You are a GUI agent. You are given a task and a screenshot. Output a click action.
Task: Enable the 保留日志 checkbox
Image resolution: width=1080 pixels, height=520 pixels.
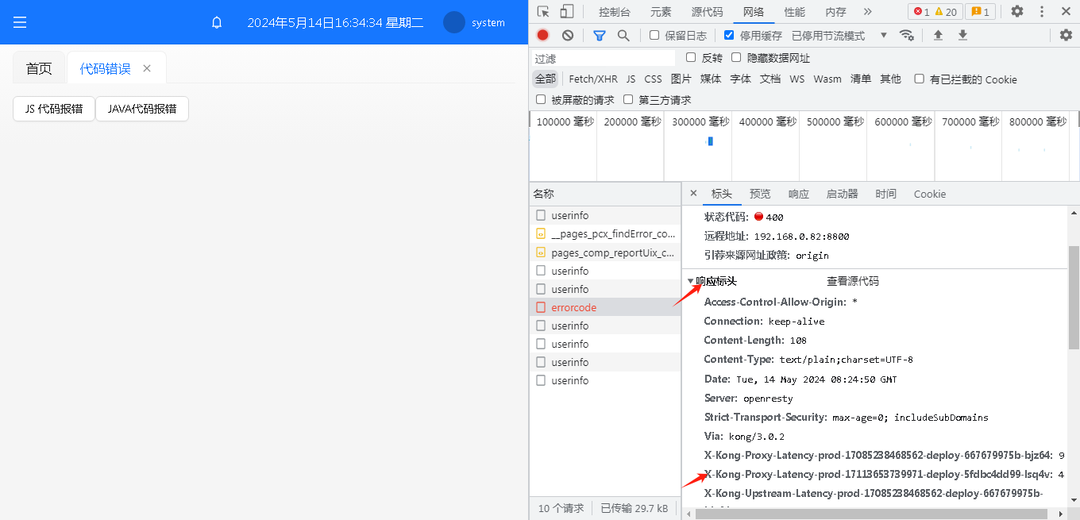(x=654, y=35)
